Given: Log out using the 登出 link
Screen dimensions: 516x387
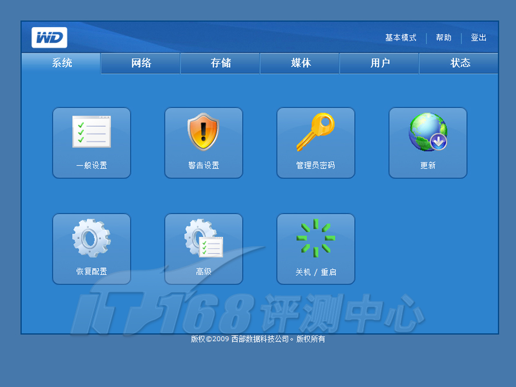Looking at the screenshot, I should point(478,38).
